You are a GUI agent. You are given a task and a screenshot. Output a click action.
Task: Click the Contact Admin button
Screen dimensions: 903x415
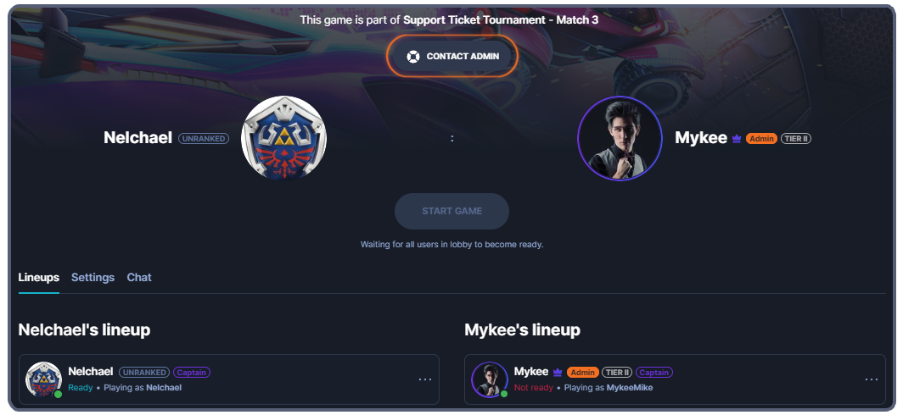(452, 57)
